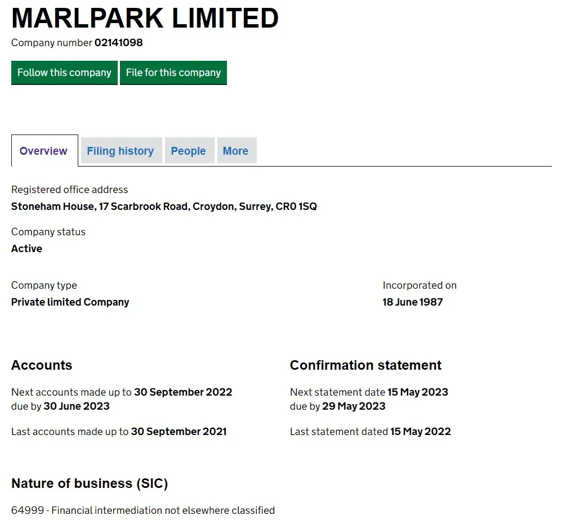562x520 pixels.
Task: Click next statement date 15 May 2023
Action: (417, 392)
